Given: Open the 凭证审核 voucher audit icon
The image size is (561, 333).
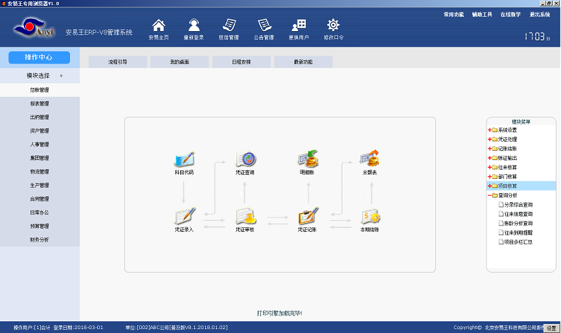Looking at the screenshot, I should (x=246, y=216).
